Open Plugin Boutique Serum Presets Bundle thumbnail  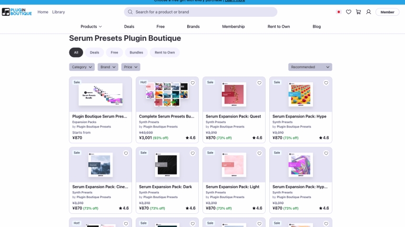(100, 94)
